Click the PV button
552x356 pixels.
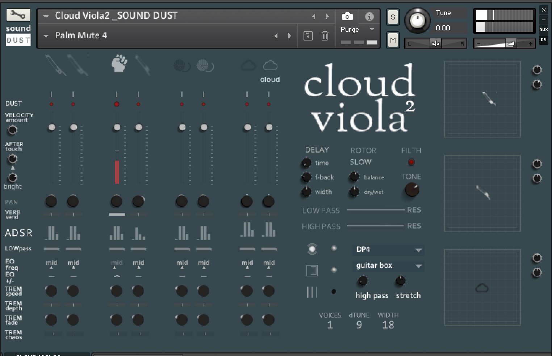(x=543, y=40)
